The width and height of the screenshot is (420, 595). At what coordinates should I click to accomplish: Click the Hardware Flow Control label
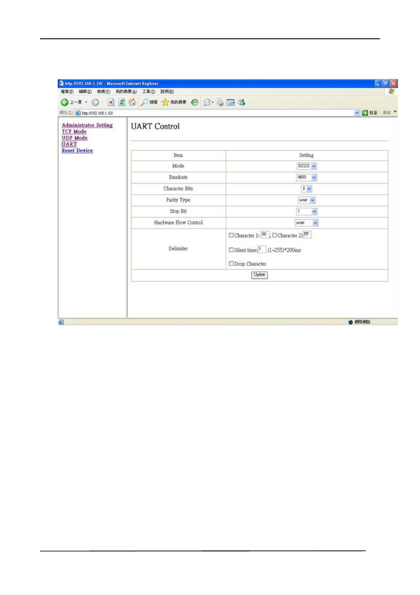pyautogui.click(x=178, y=223)
